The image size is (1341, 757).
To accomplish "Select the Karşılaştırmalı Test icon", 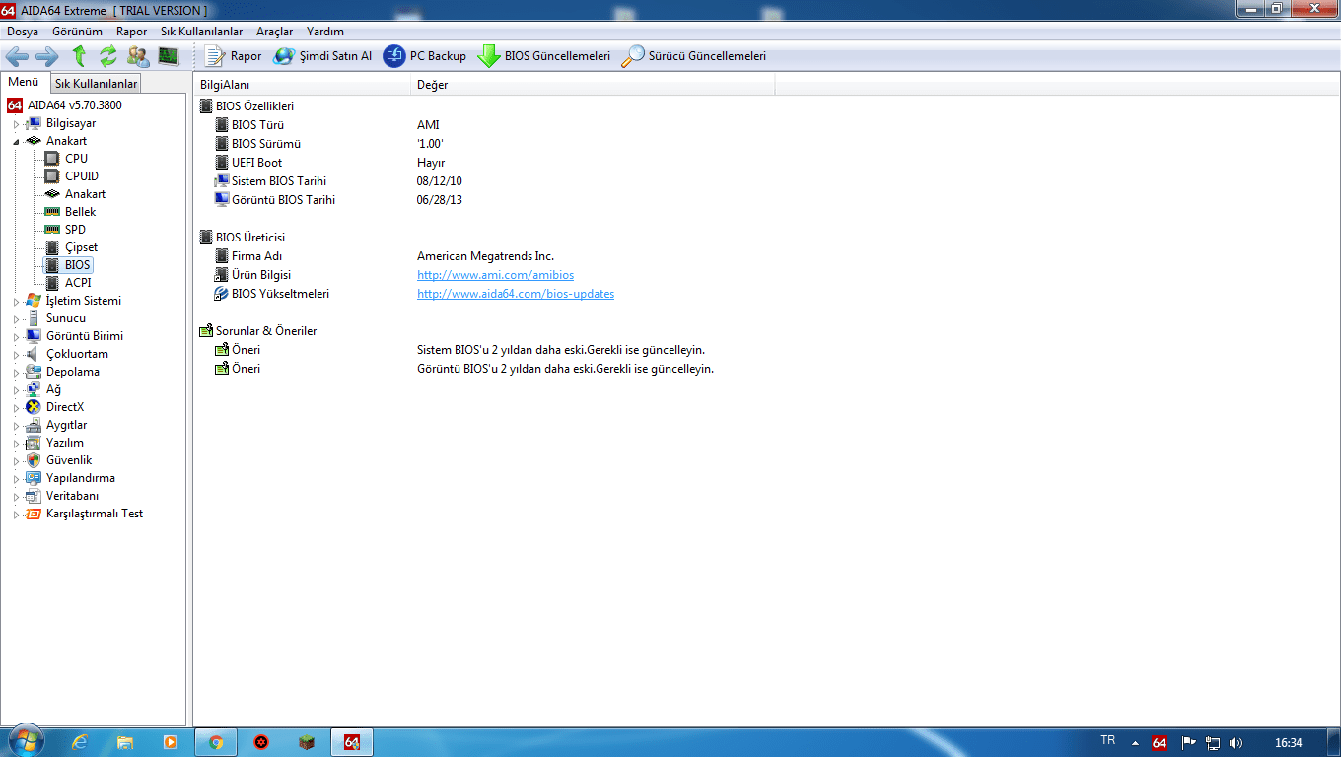I will click(x=34, y=514).
